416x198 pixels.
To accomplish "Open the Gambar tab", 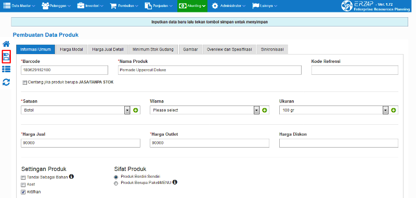I will 190,49.
